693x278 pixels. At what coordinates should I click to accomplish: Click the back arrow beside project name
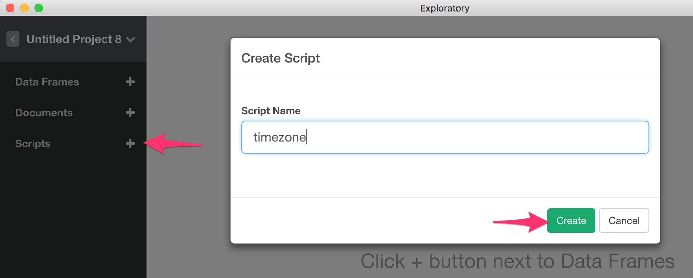click(13, 39)
